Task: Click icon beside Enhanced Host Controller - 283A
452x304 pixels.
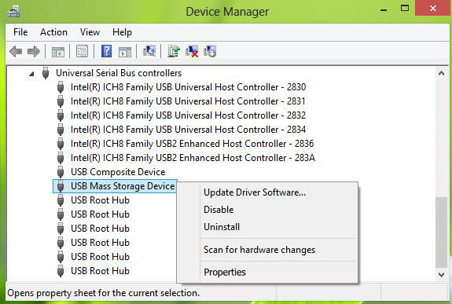Action: coord(61,158)
